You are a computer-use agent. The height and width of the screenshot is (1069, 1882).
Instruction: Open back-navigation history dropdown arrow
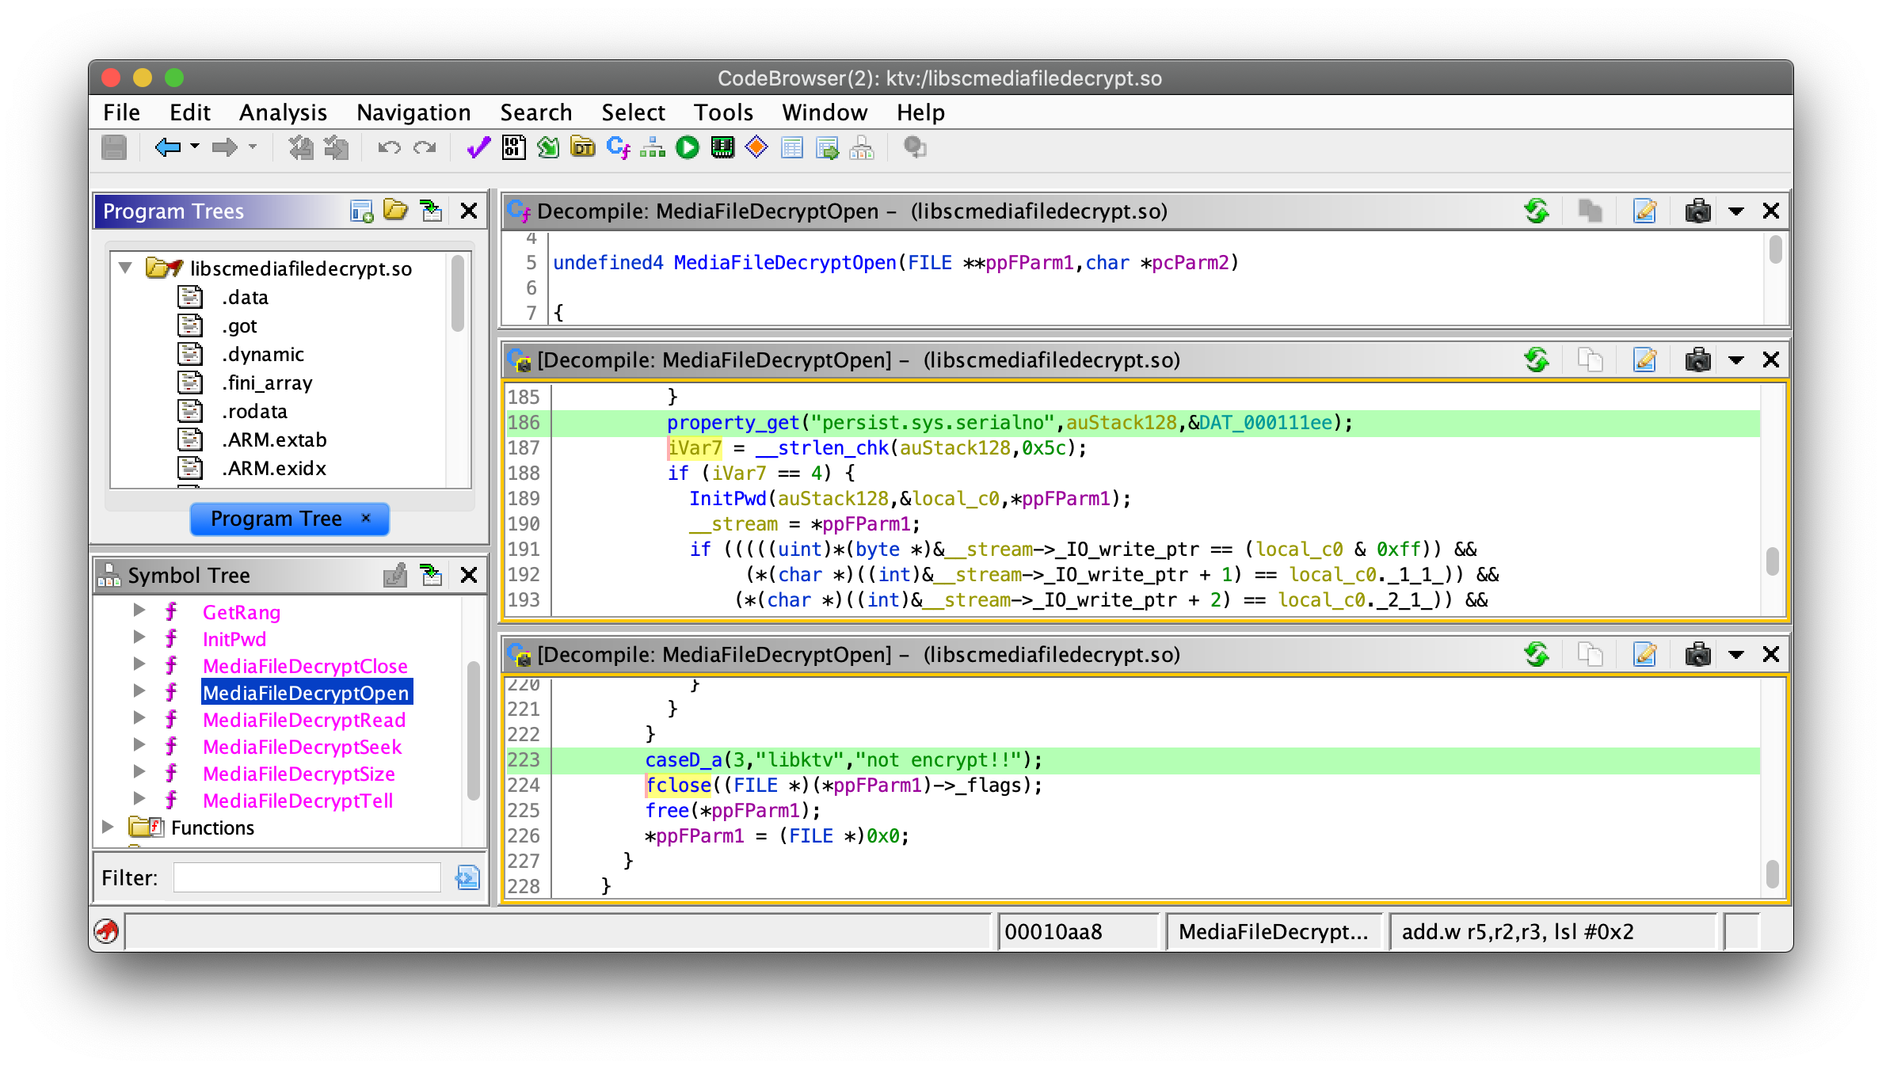(x=195, y=147)
